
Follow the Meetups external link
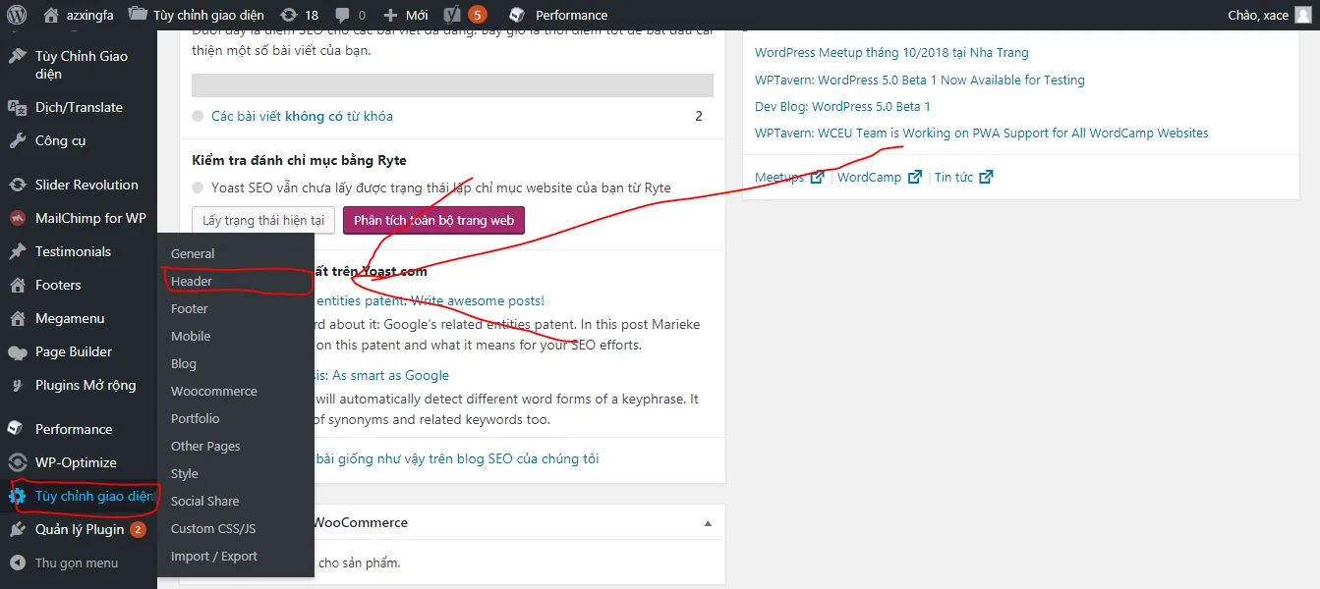click(x=789, y=177)
